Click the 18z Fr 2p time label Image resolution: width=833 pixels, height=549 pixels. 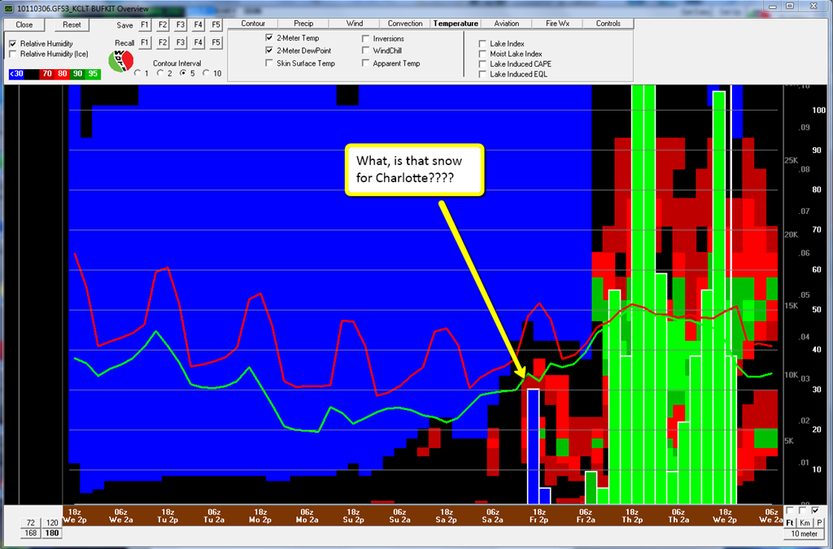(539, 516)
